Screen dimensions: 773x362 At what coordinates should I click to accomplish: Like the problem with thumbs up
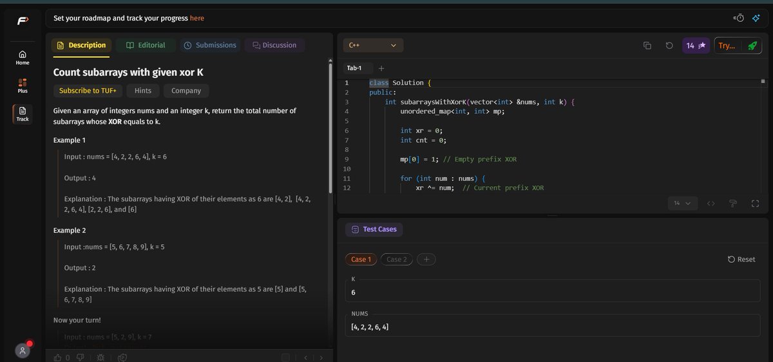click(x=57, y=357)
